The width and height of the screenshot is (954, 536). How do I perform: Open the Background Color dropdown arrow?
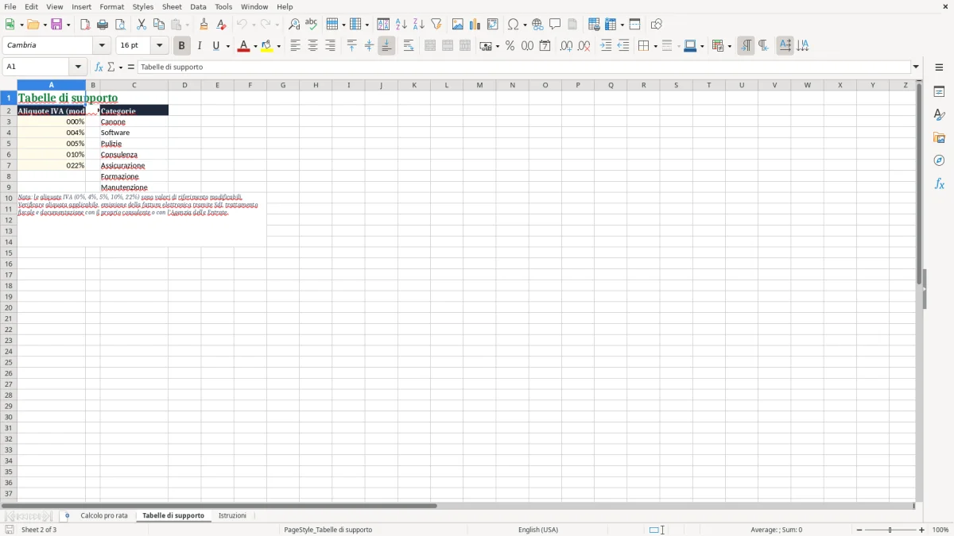279,46
